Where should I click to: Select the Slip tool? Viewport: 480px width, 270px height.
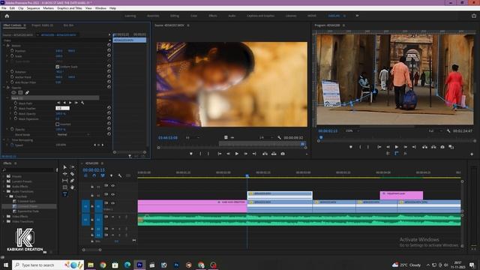pos(65,181)
